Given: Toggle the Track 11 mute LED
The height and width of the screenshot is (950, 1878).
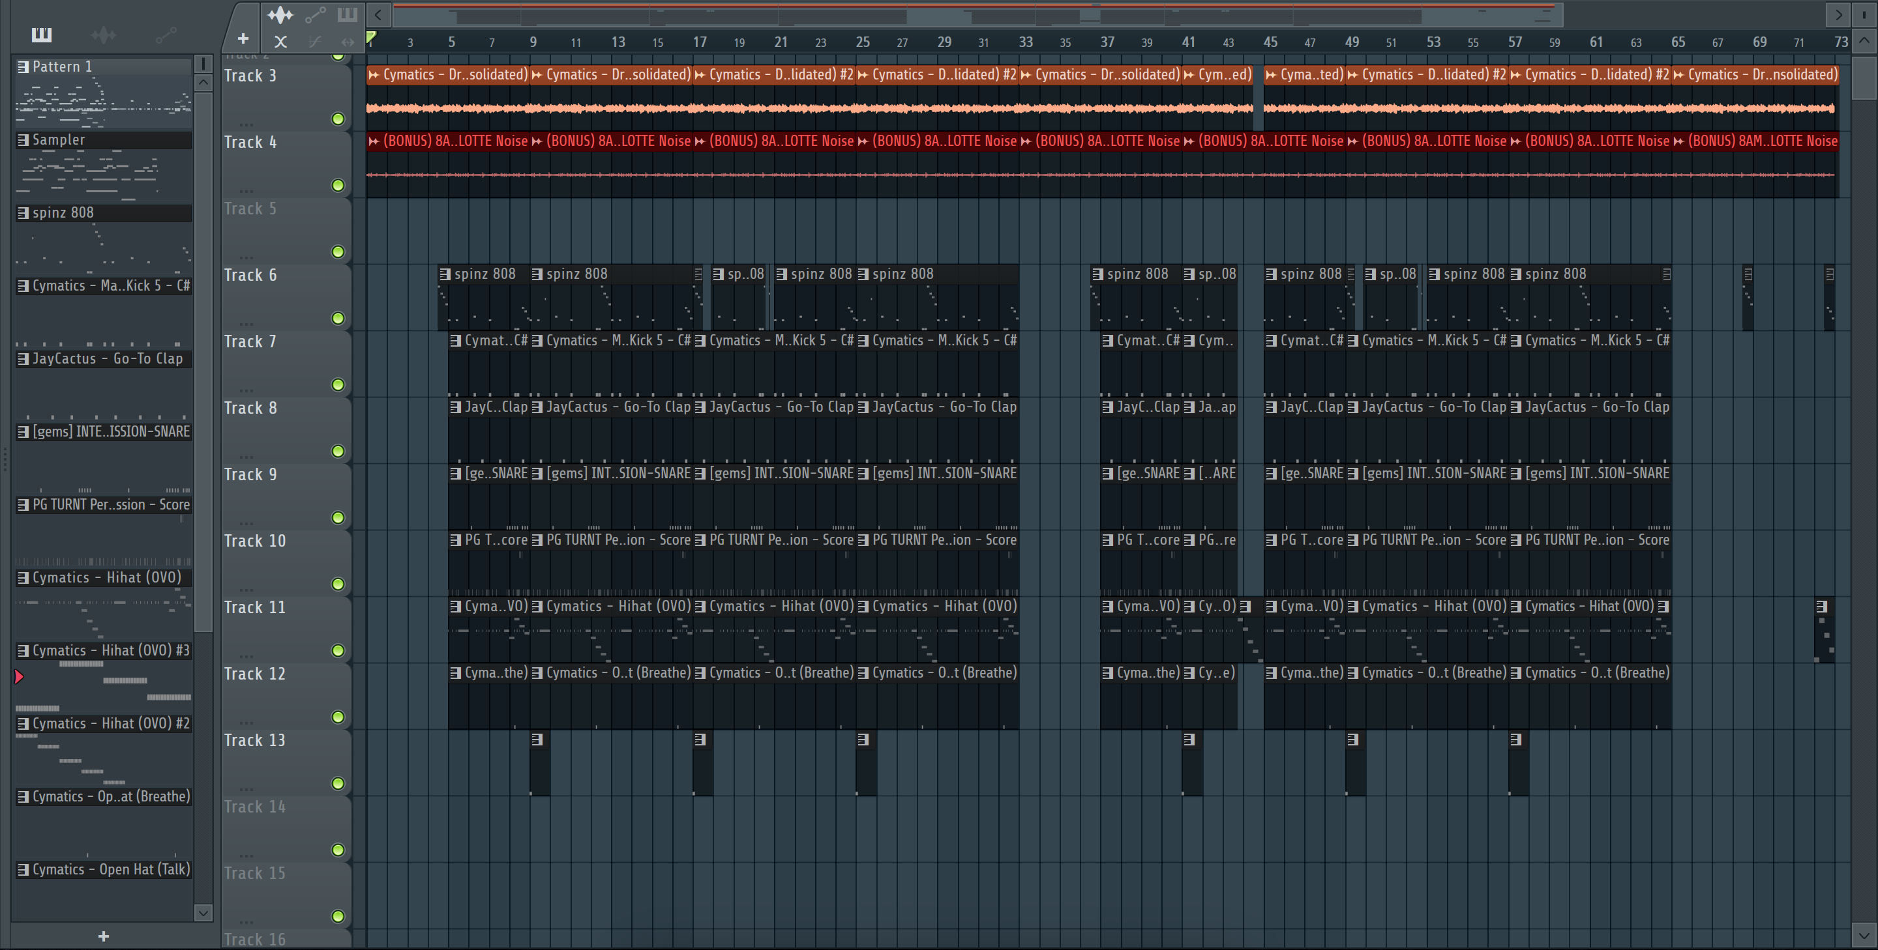Looking at the screenshot, I should 338,650.
